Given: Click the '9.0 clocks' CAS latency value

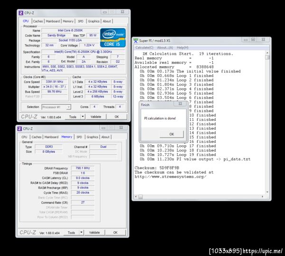Looking at the screenshot, I should coord(83,178).
